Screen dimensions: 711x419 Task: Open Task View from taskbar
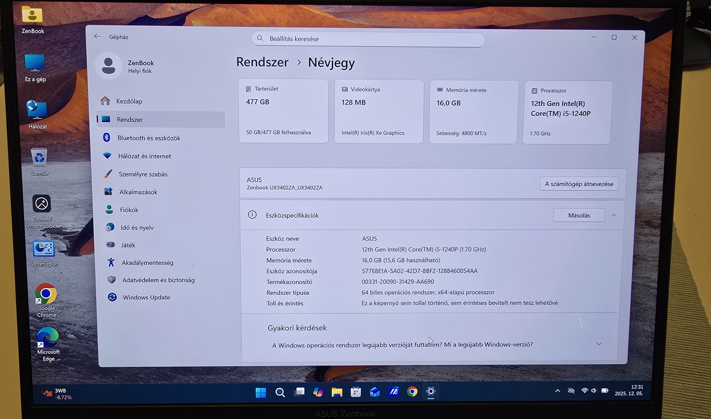coord(299,392)
